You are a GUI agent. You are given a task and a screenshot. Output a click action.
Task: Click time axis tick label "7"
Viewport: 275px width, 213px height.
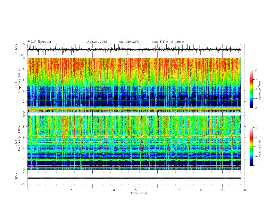(179, 190)
